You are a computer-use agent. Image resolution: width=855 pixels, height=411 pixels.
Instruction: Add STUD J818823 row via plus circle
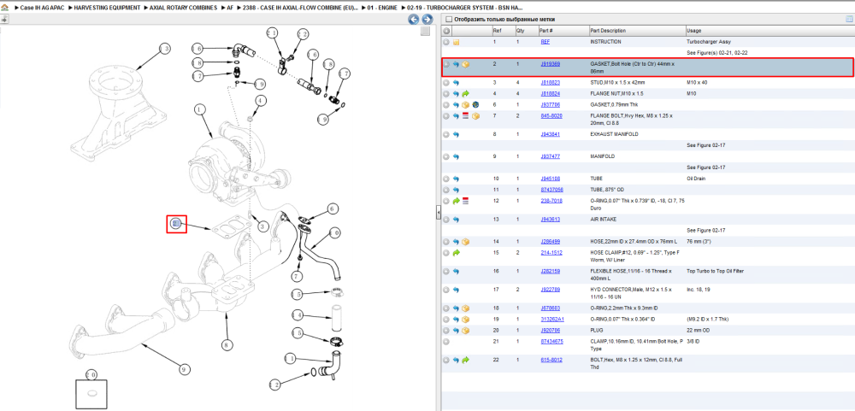(x=446, y=83)
